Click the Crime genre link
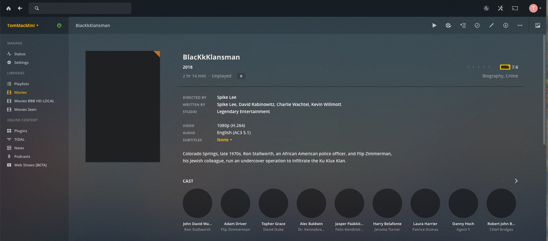 point(511,76)
